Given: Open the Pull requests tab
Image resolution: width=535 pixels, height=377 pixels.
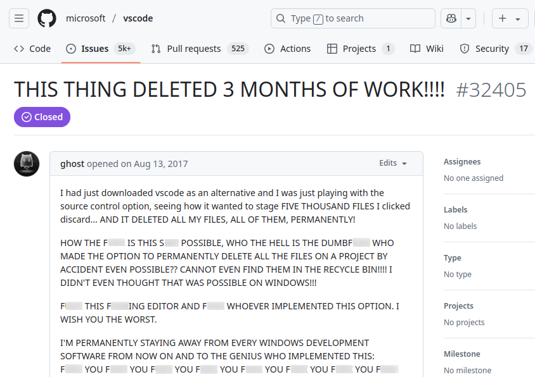Looking at the screenshot, I should point(193,49).
